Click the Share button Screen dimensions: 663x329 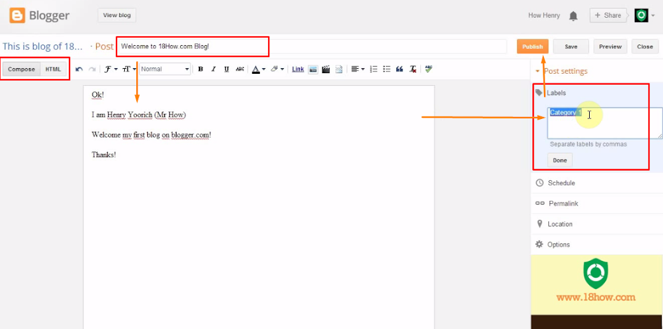pyautogui.click(x=608, y=15)
